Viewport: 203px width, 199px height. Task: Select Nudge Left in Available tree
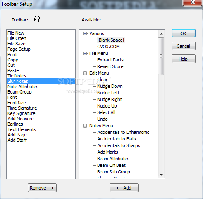click(x=108, y=93)
